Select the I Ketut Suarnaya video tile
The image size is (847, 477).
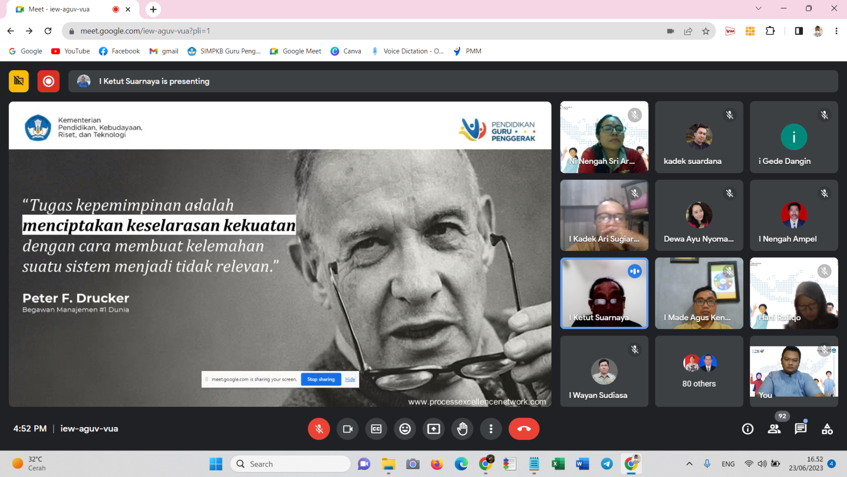point(604,293)
